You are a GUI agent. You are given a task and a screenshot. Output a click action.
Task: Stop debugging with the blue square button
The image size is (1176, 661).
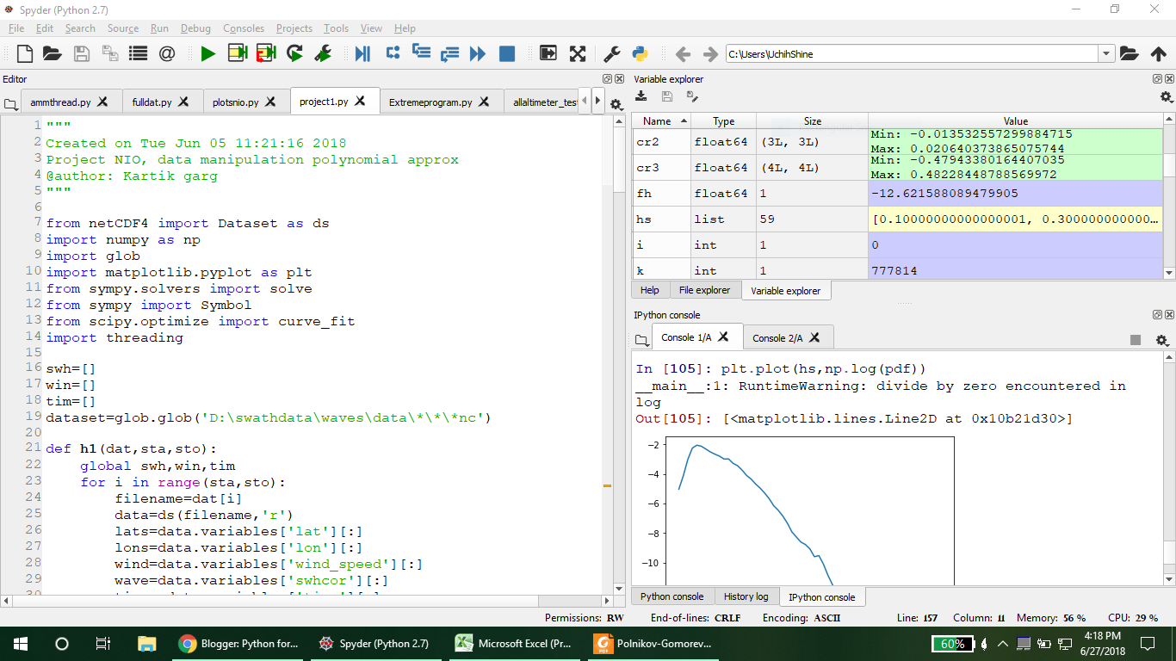507,54
